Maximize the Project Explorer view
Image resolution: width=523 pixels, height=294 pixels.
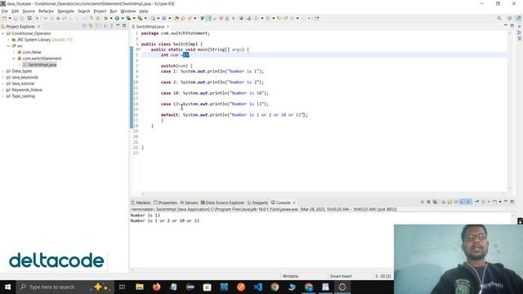pyautogui.click(x=124, y=25)
